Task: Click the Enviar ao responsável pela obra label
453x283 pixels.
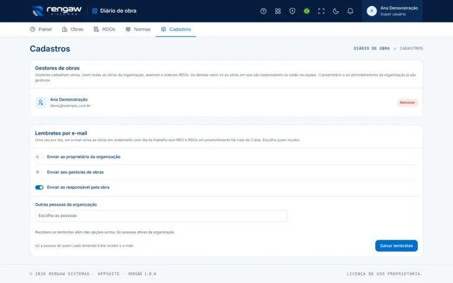Action: click(x=78, y=187)
